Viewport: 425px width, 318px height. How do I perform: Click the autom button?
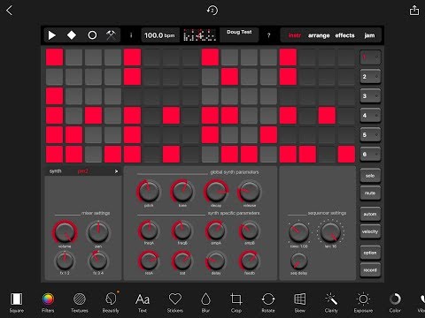[x=370, y=214]
